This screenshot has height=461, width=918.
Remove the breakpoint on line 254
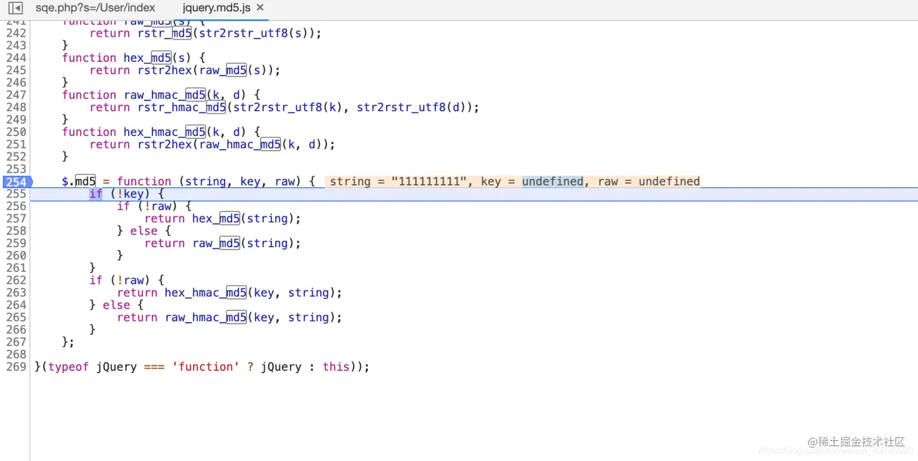click(x=16, y=182)
